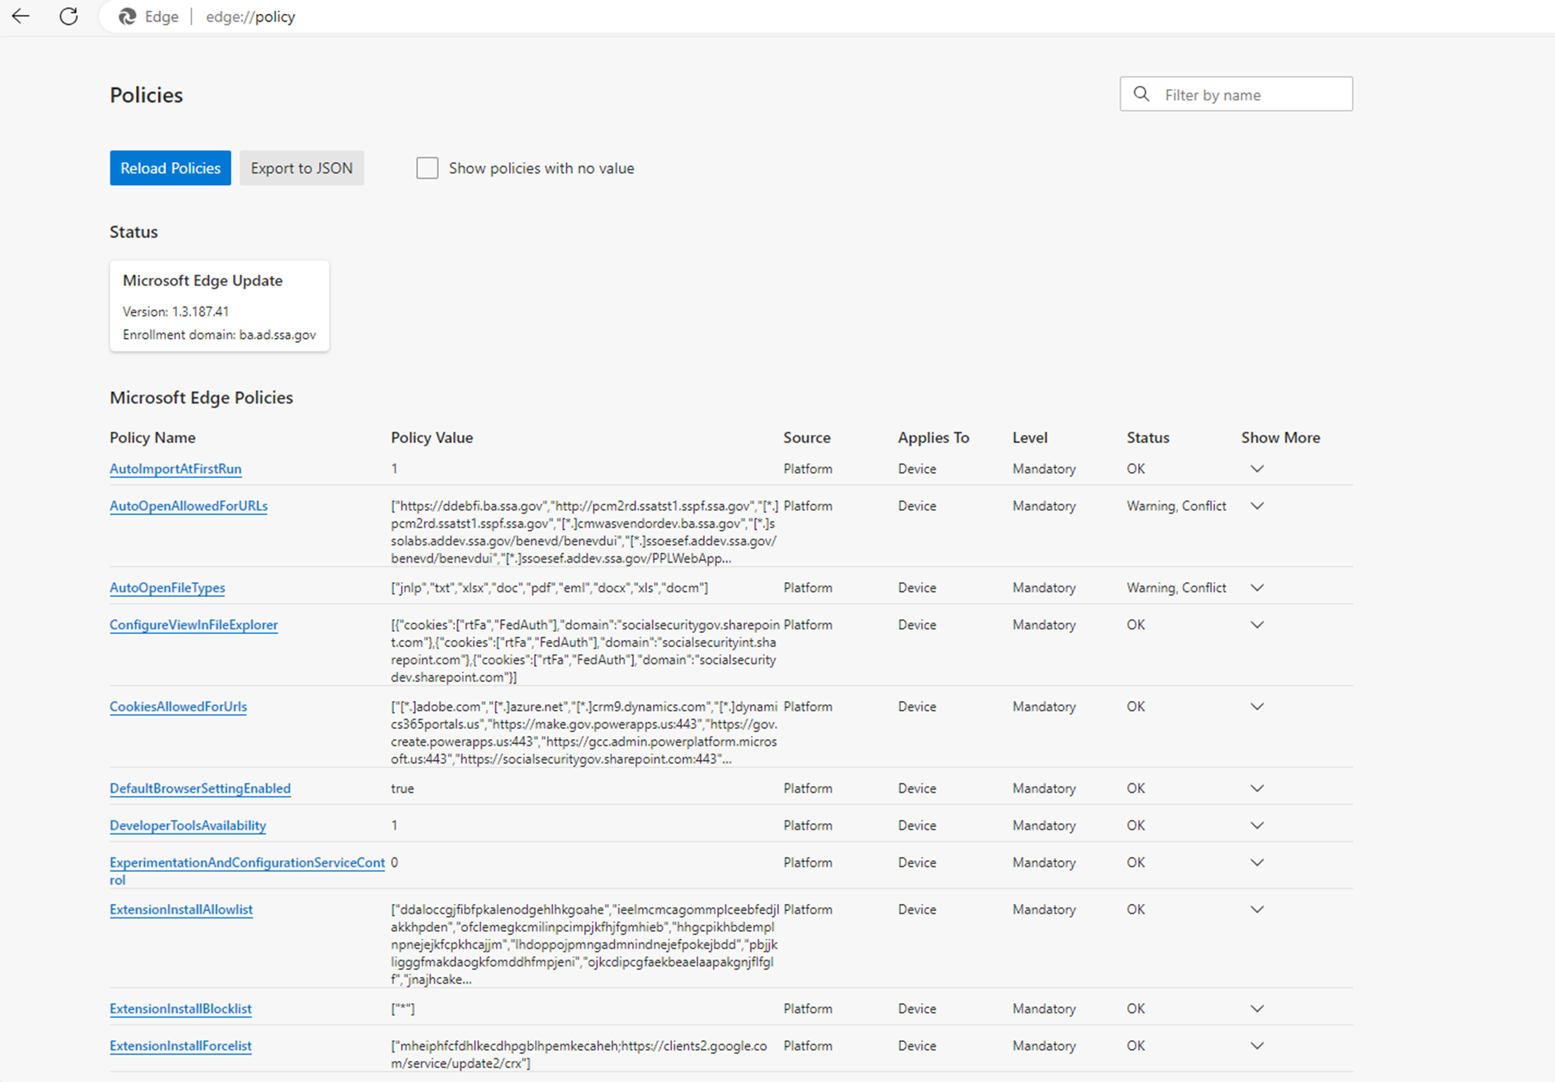Click the Policies page heading
Viewport: 1555px width, 1082px height.
point(146,94)
